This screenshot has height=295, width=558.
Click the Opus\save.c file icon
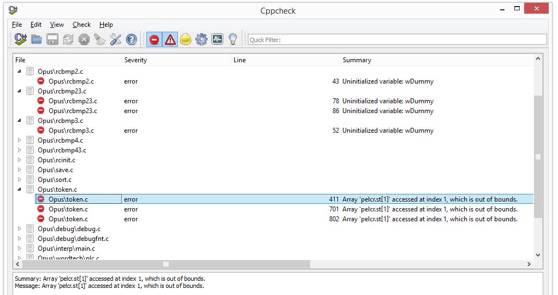pyautogui.click(x=30, y=169)
